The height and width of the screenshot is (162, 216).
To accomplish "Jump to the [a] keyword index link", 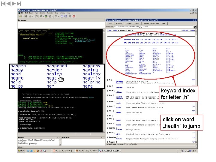I will click(133, 40).
